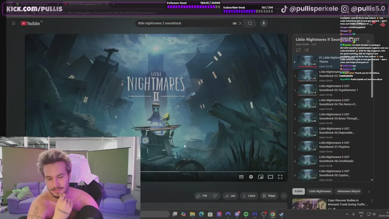Toggle shuffle in the playlist panel
Screen dimensions: 389x219
306,50
